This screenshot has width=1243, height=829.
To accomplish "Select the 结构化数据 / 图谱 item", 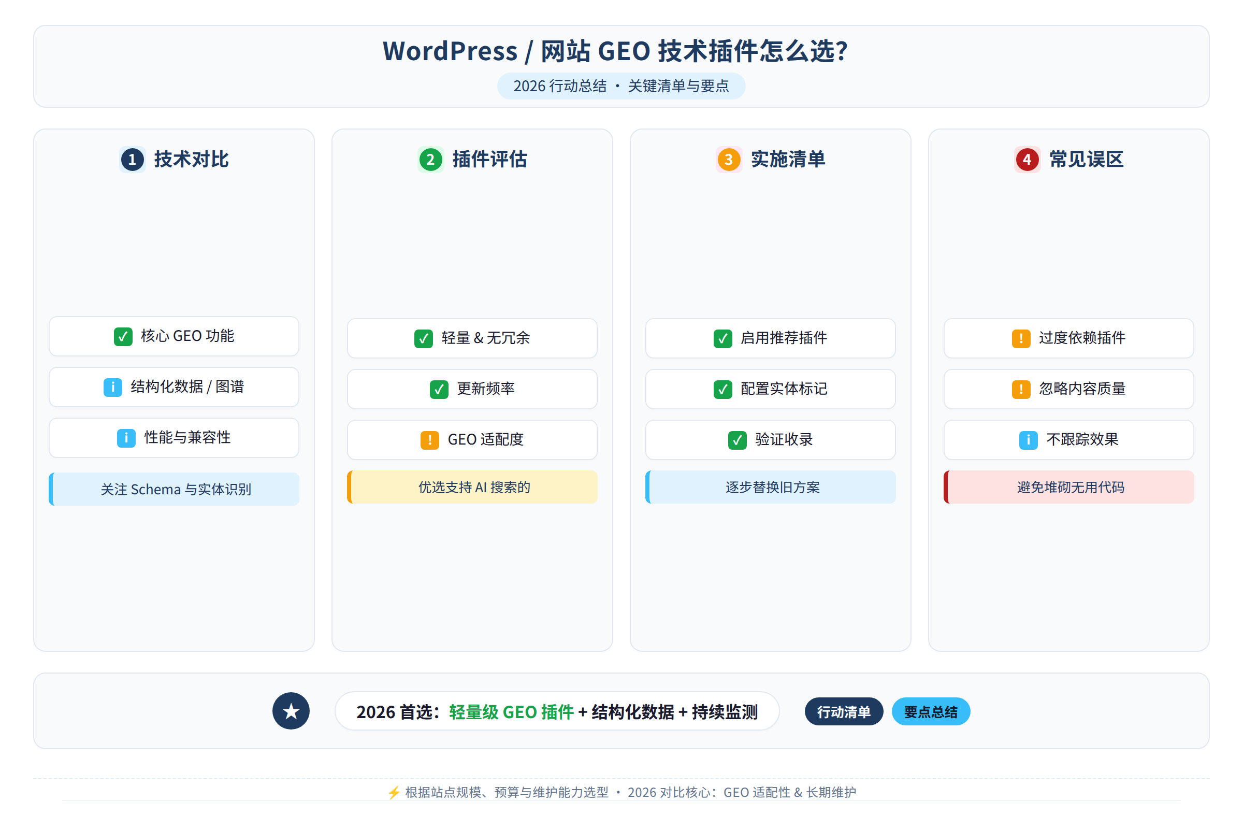I will [174, 387].
